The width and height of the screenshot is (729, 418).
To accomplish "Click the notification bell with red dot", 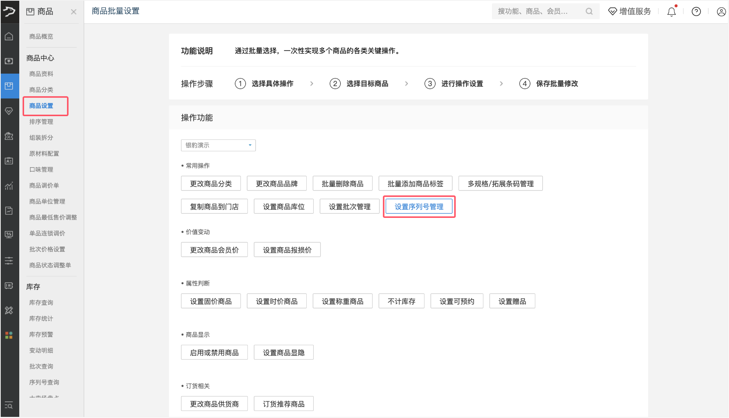I will tap(671, 11).
